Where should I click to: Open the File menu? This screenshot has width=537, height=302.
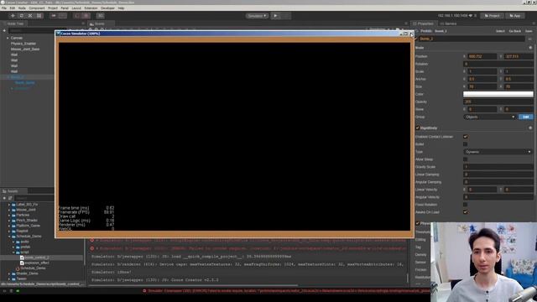pos(4,8)
